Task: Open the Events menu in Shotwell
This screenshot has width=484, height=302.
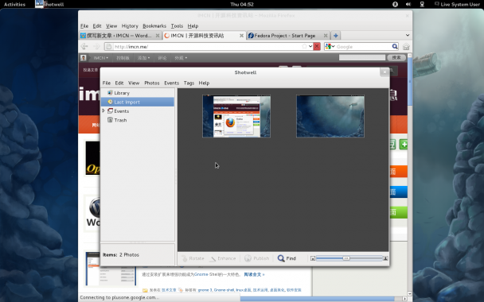Action: (172, 83)
